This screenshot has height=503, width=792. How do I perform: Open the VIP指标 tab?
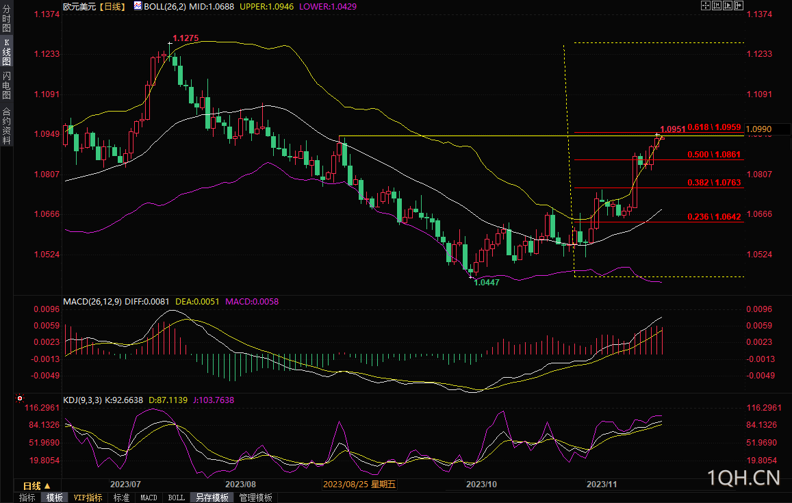[88, 498]
